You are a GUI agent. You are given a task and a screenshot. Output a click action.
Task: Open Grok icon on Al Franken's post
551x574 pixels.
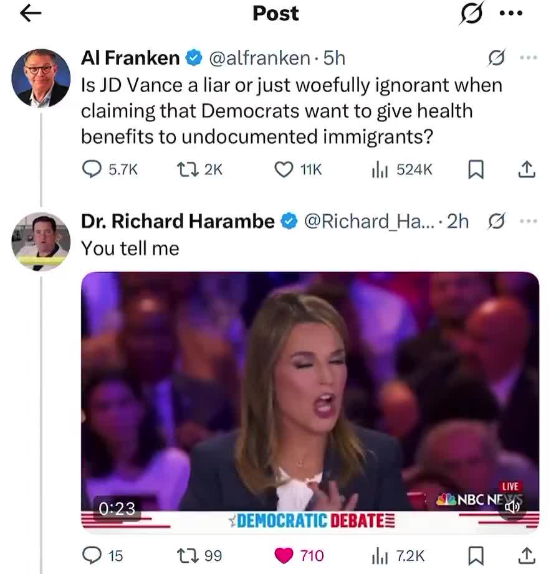496,58
